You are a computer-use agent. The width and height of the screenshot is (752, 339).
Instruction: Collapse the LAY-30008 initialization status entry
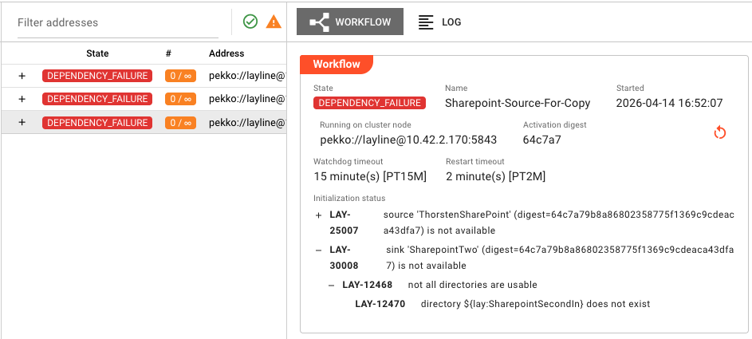click(318, 250)
